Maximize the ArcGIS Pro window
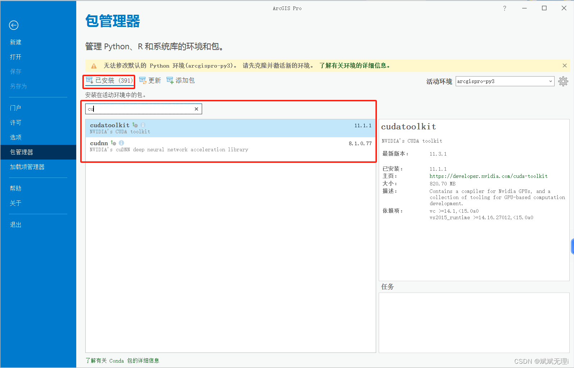Viewport: 574px width, 368px height. pos(544,8)
